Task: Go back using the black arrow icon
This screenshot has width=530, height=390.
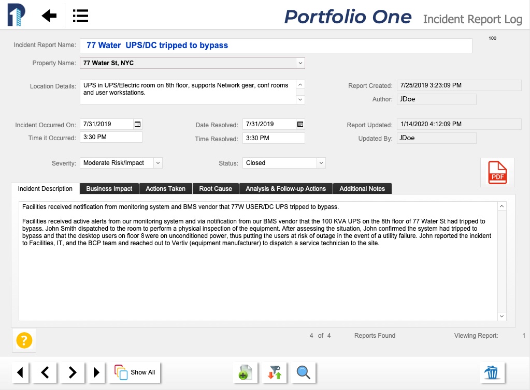Action: click(49, 16)
